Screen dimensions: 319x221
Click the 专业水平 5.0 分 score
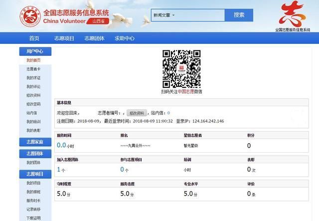pyautogui.click(x=190, y=194)
